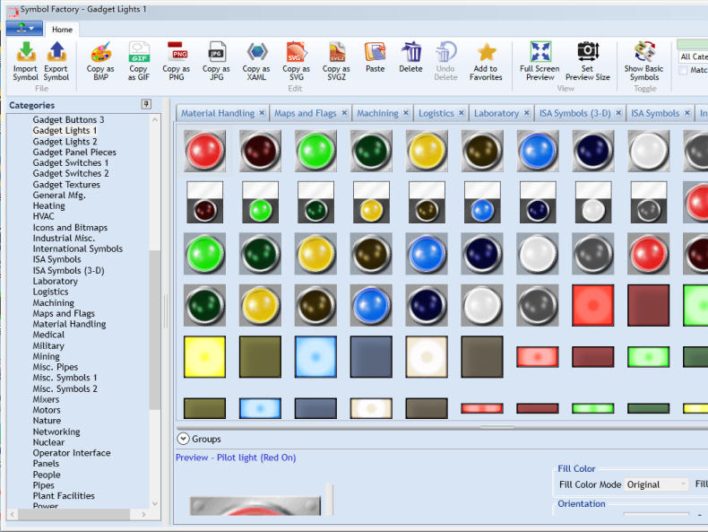Copy symbol as XAML
This screenshot has height=532, width=708.
(x=256, y=61)
